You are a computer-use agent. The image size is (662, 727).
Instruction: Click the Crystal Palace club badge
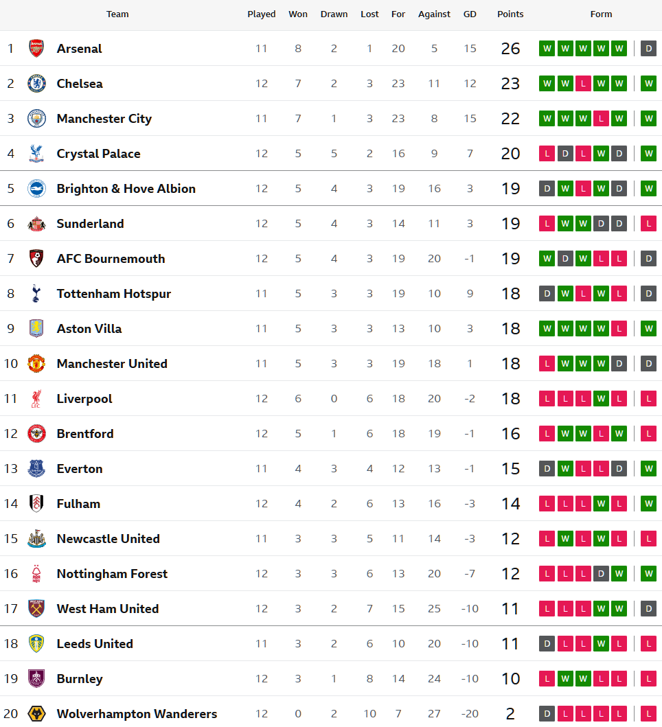pos(36,153)
